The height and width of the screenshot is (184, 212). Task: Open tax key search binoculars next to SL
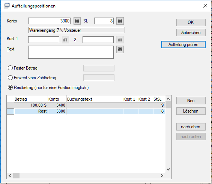tap(120, 21)
